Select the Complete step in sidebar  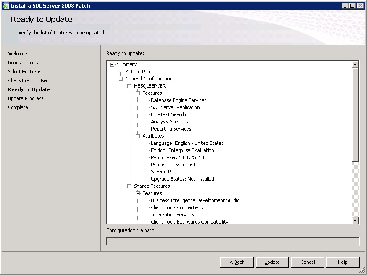18,107
